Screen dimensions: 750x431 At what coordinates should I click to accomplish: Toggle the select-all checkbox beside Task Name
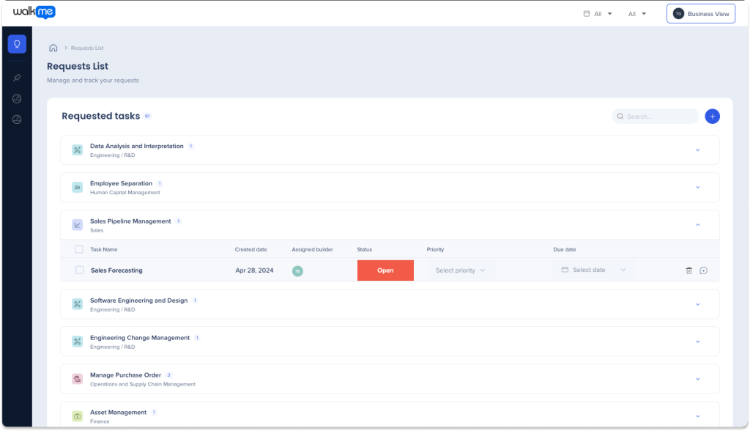79,249
